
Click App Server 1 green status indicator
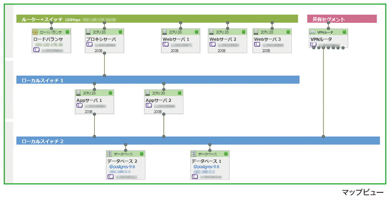[110, 93]
